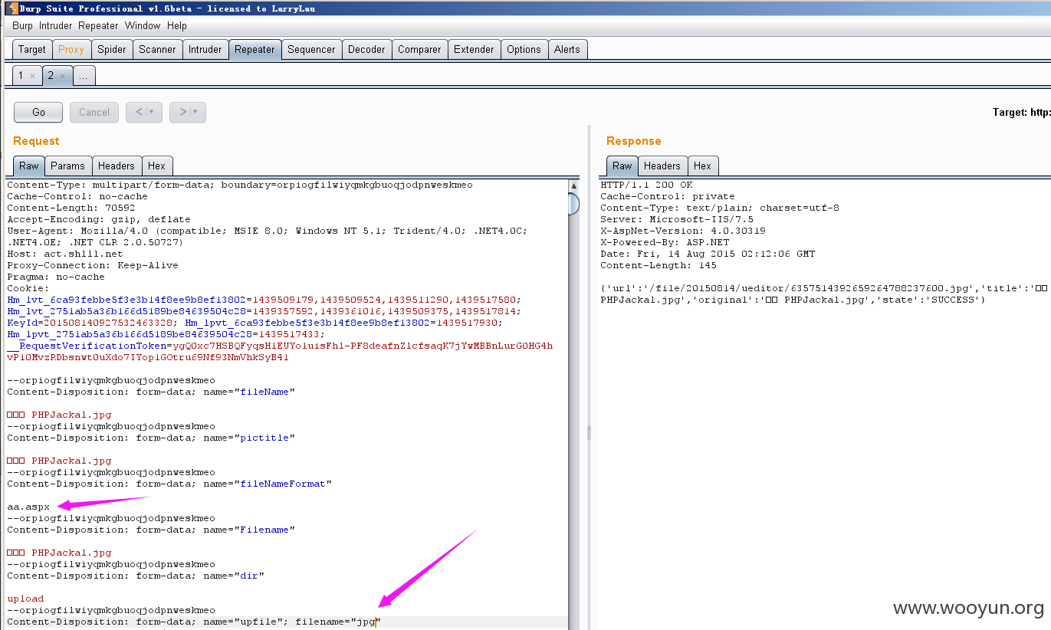The width and height of the screenshot is (1051, 630).
Task: Select the Request Raw view tab
Action: [x=29, y=166]
